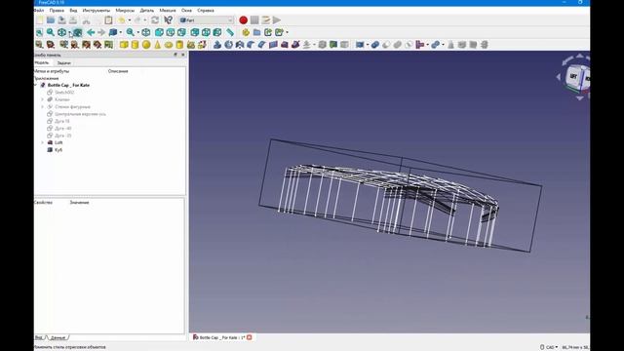Click the red macro record button
Screen dimensions: 624x351
(243, 19)
